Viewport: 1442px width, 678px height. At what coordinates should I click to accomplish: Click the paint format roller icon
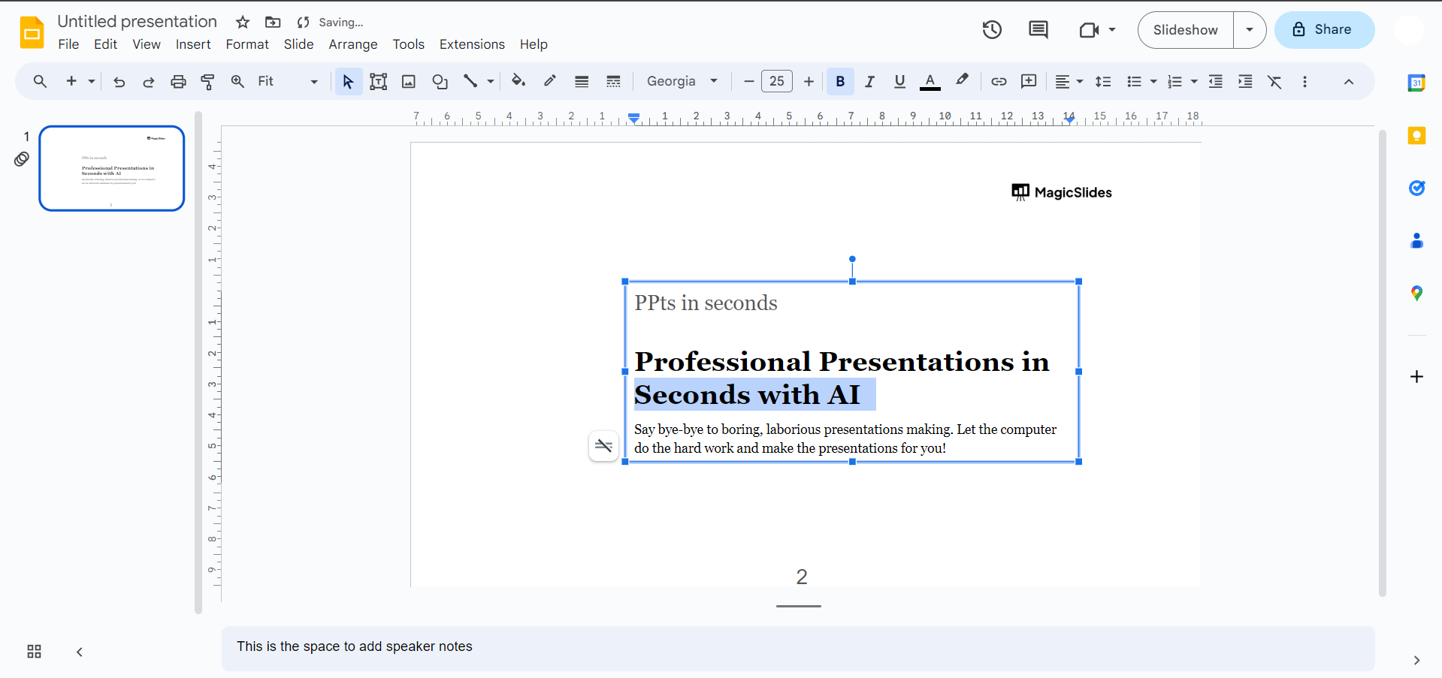pyautogui.click(x=208, y=82)
